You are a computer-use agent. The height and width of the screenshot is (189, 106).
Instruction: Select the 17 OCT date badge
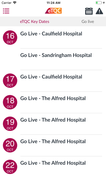coord(10,81)
